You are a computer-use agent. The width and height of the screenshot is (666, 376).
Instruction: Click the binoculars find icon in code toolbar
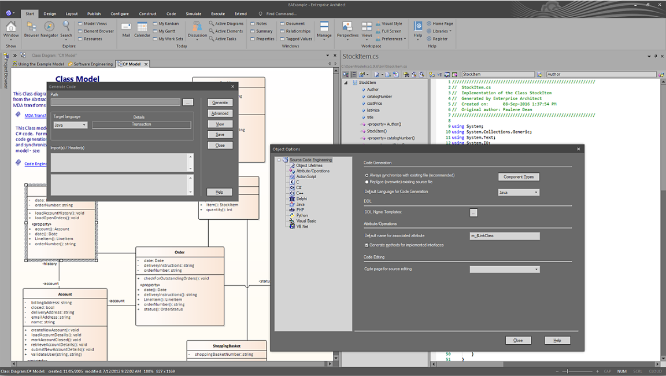coord(406,75)
